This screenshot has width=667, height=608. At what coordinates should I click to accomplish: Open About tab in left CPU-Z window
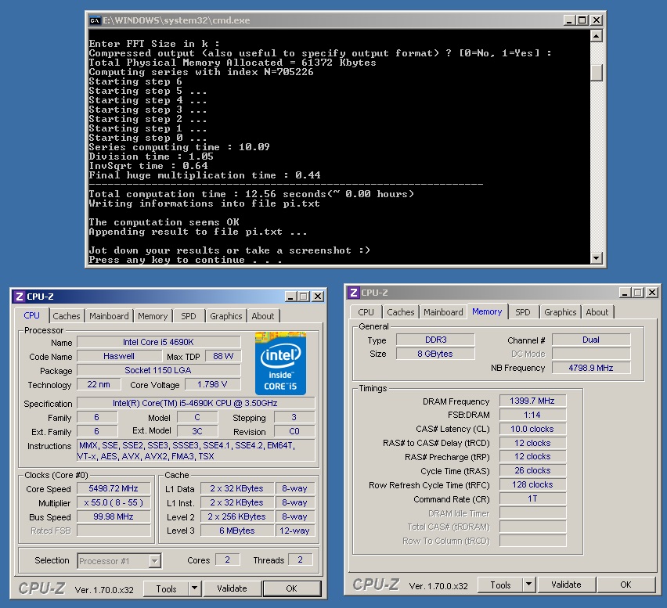point(263,316)
